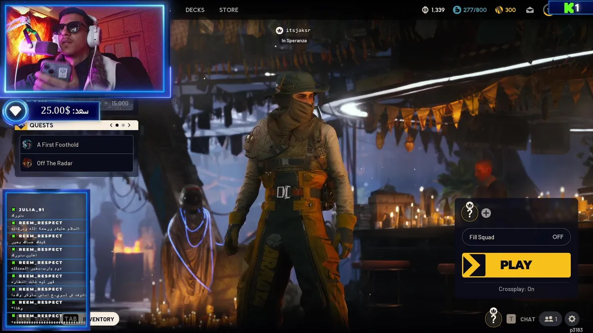Click the 'In Speranza' status text
Image resolution: width=593 pixels, height=333 pixels.
pos(294,41)
